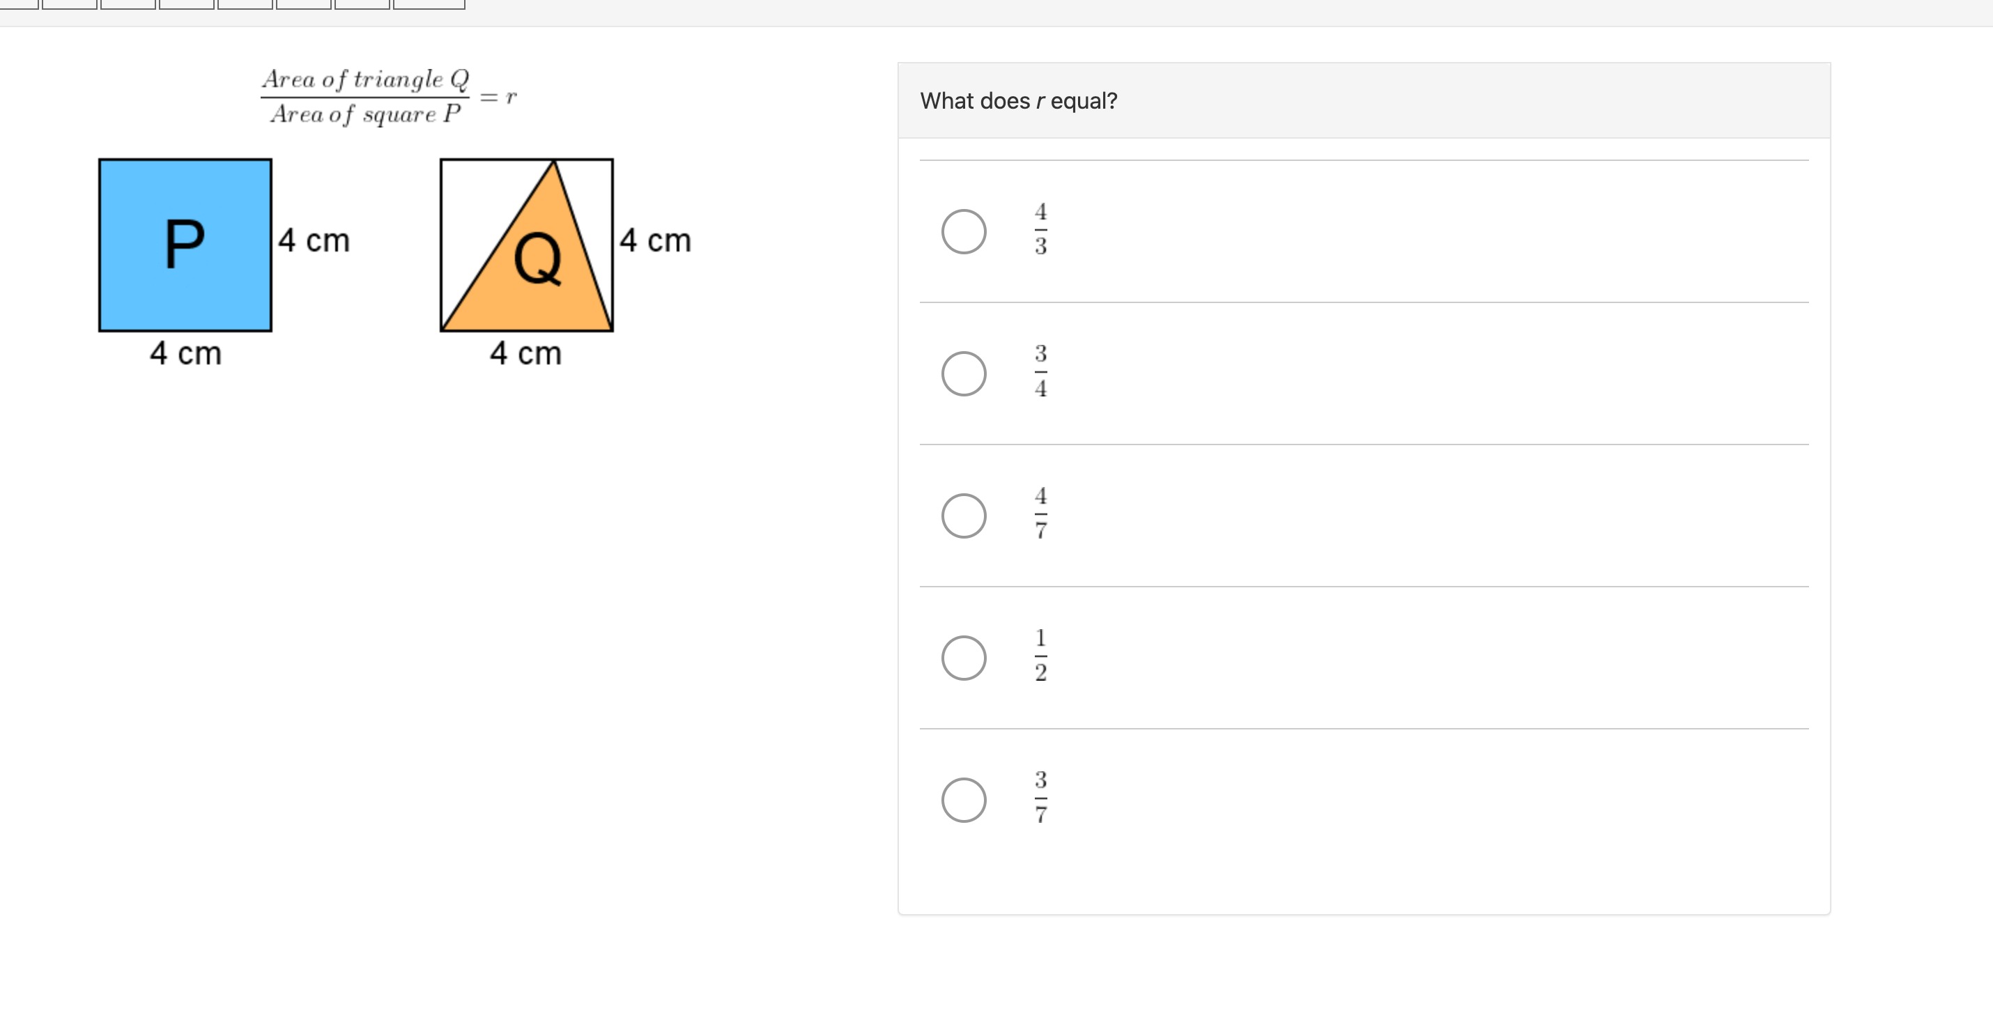This screenshot has width=1993, height=1020.
Task: Click the 'Area of triangle Q' numerator text
Action: pyautogui.click(x=365, y=79)
